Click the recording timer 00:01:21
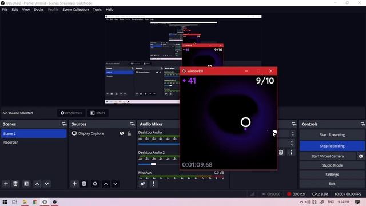The height and width of the screenshot is (206, 366). [299, 194]
